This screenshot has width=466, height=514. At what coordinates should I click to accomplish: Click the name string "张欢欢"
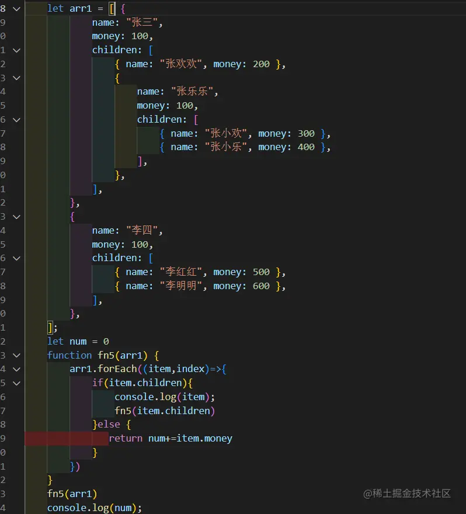coord(181,64)
